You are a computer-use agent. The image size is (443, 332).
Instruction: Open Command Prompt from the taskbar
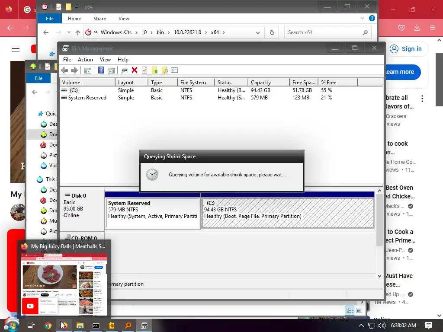[96, 326]
